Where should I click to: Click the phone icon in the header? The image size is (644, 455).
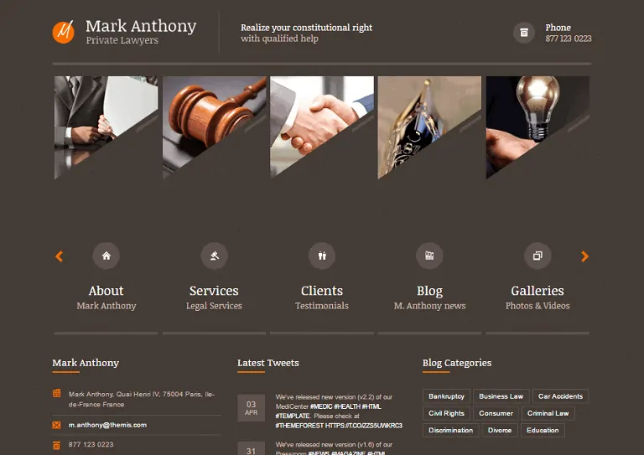(x=523, y=33)
